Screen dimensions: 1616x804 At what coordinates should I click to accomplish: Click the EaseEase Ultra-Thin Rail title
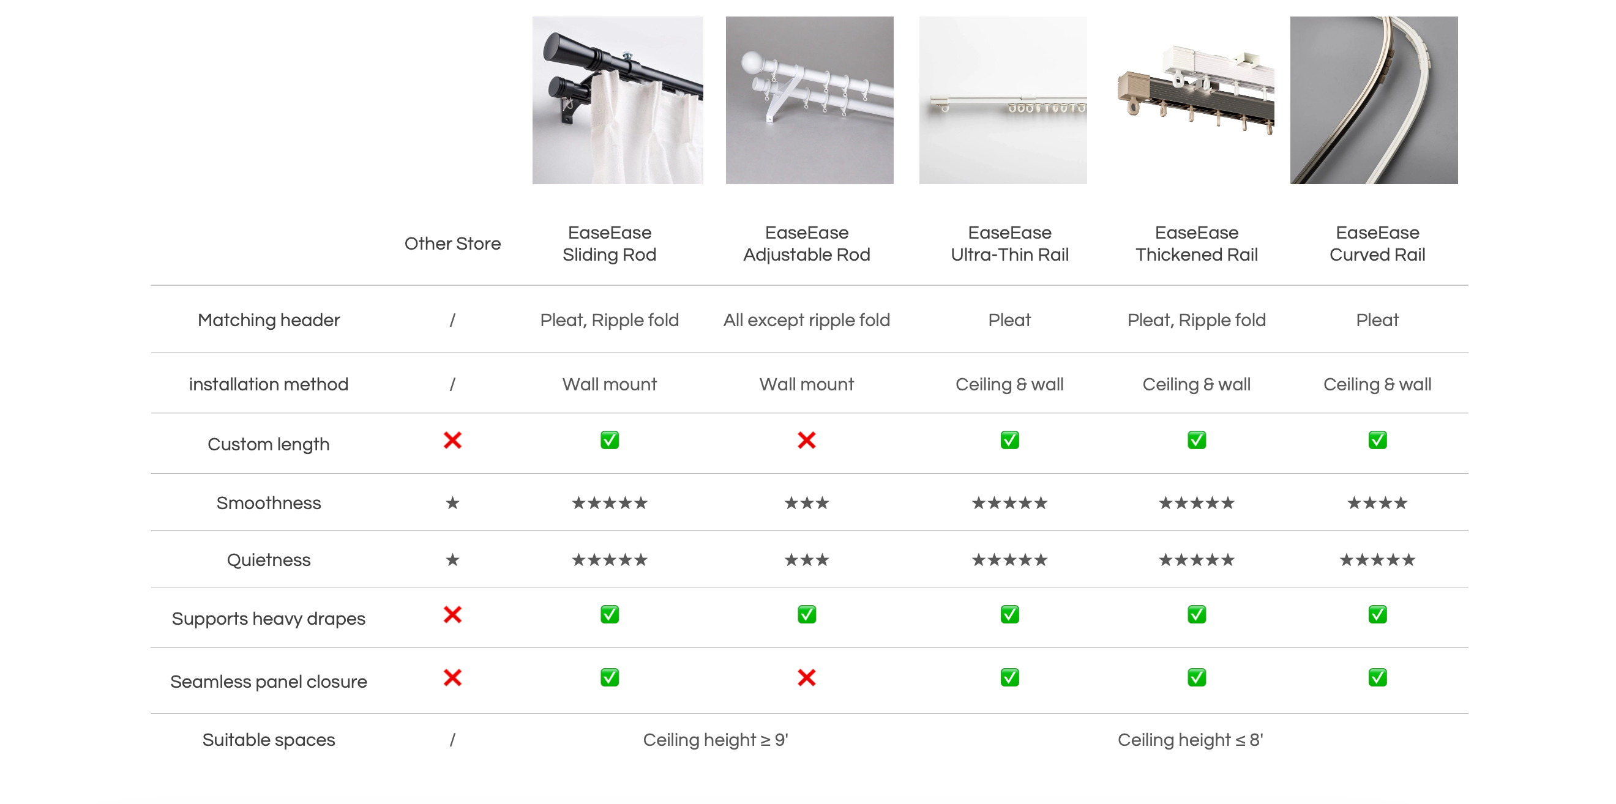click(1009, 244)
